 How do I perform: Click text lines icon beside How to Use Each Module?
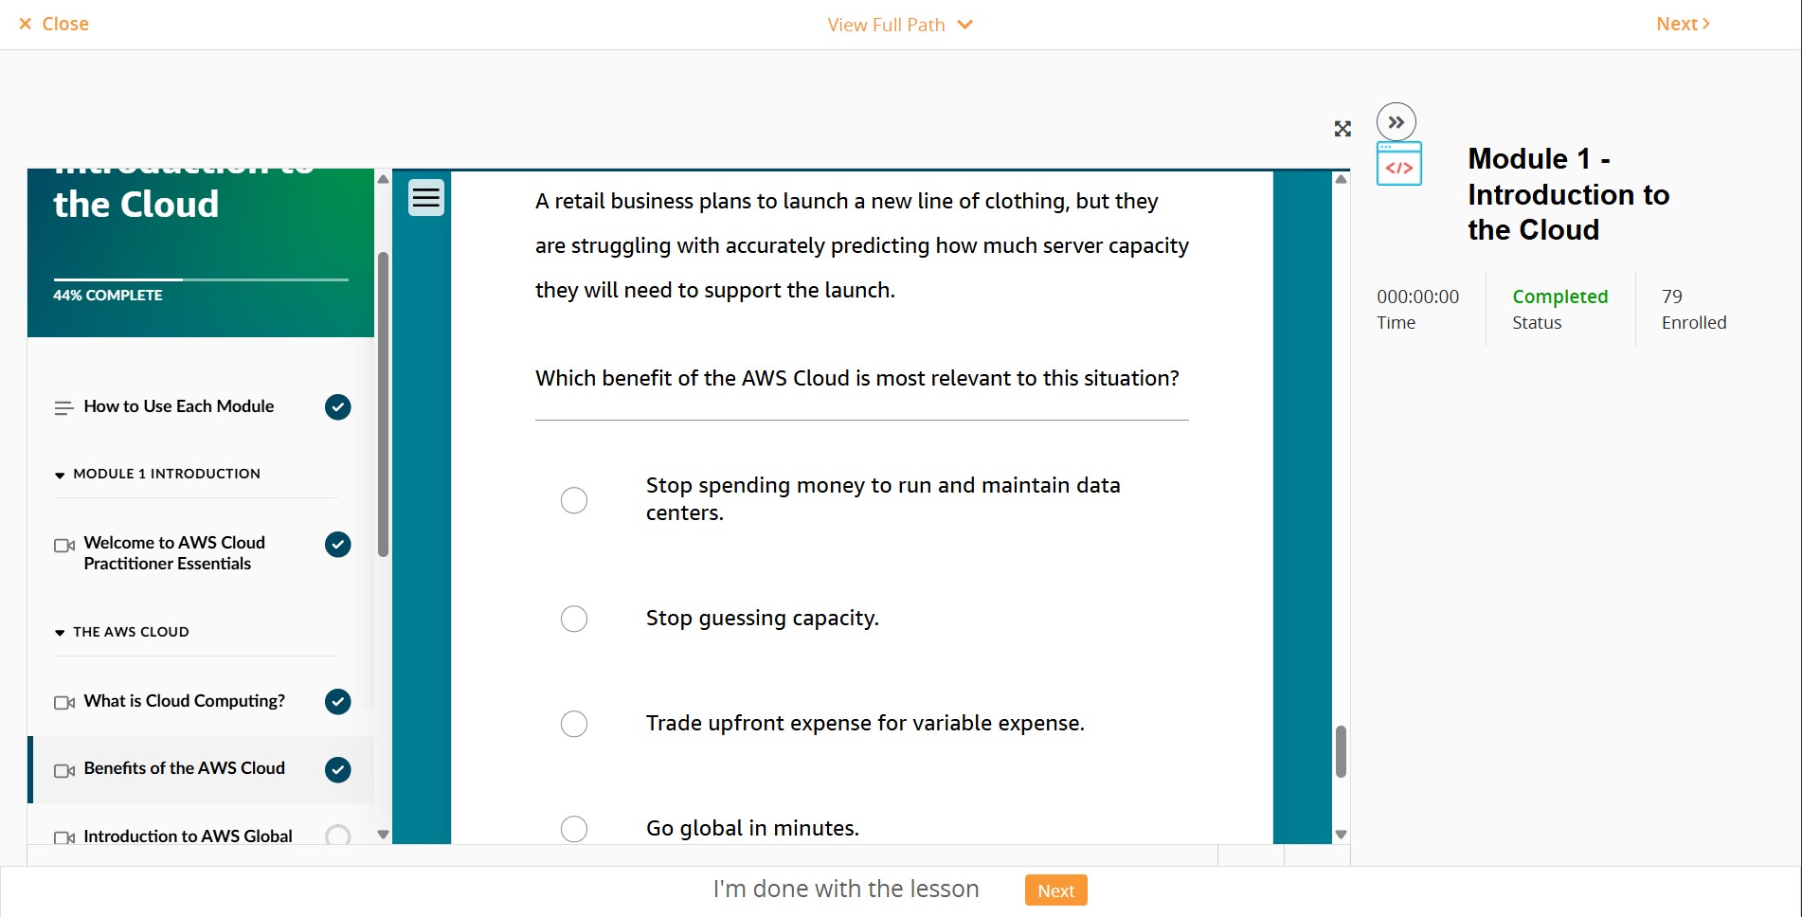coord(63,408)
